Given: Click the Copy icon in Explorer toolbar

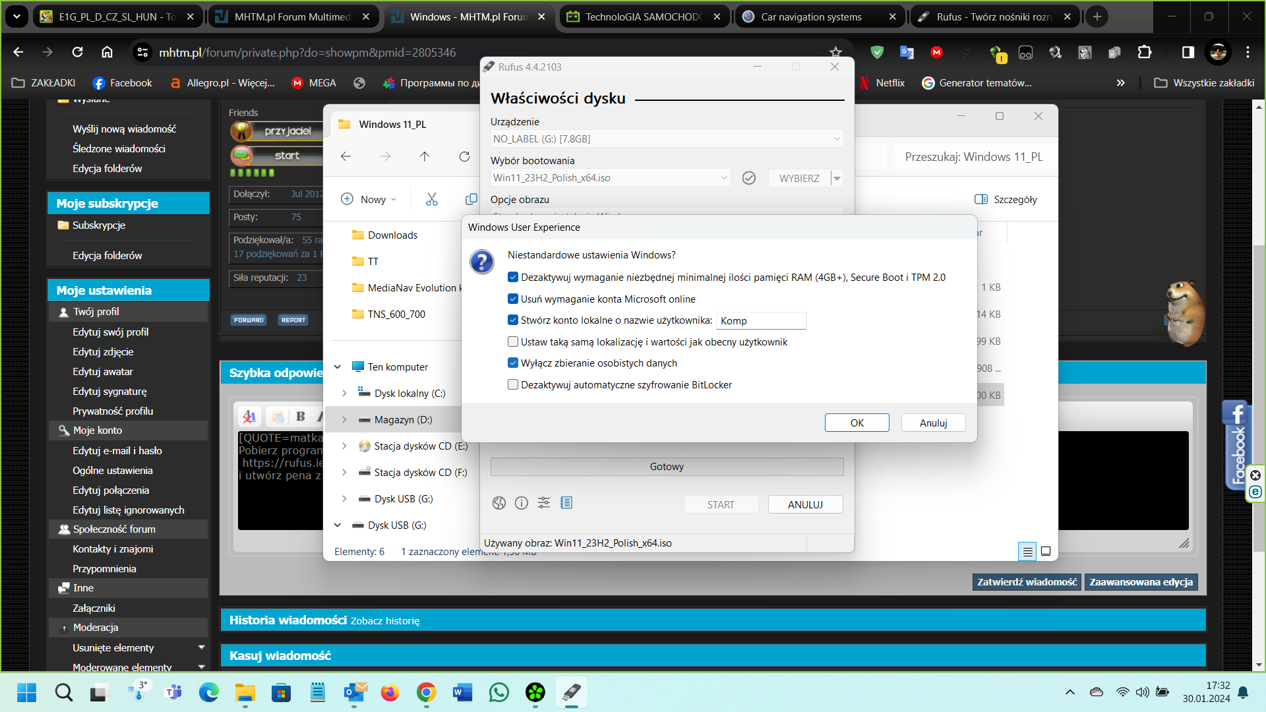Looking at the screenshot, I should tap(471, 199).
